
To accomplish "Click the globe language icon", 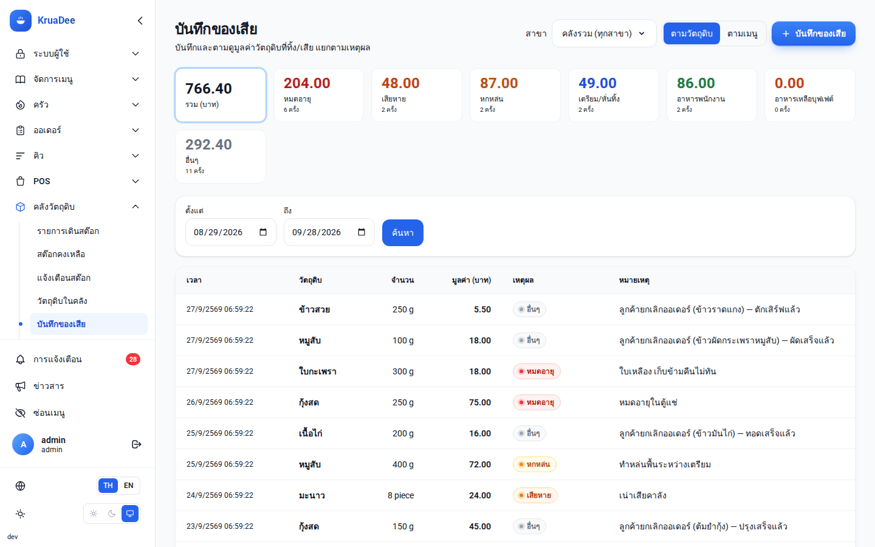I will [21, 486].
